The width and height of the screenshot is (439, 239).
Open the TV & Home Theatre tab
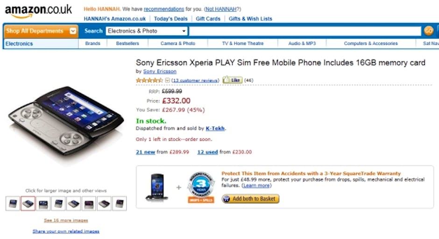coord(242,43)
